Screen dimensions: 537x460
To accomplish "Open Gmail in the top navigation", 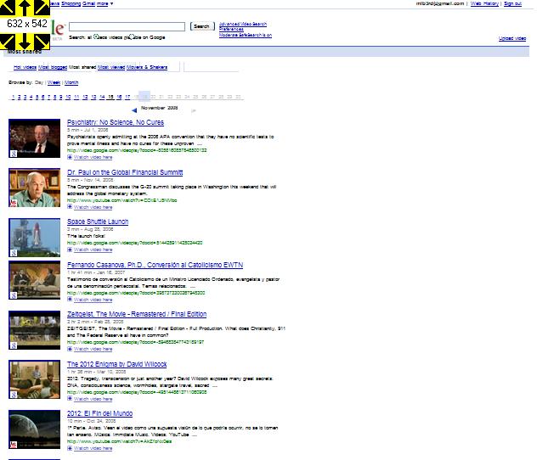I will [x=88, y=3].
